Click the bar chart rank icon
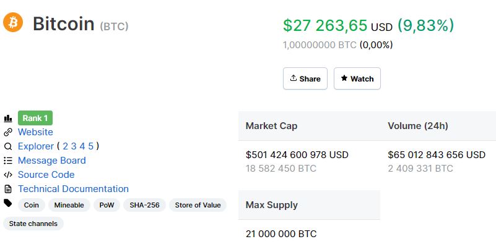This screenshot has height=247, width=496. [x=8, y=118]
